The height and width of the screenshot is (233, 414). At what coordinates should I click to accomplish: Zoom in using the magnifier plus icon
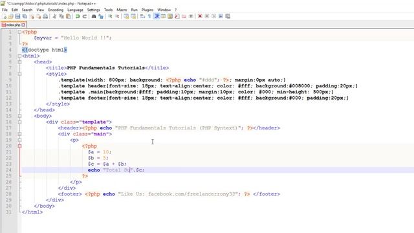coord(110,16)
